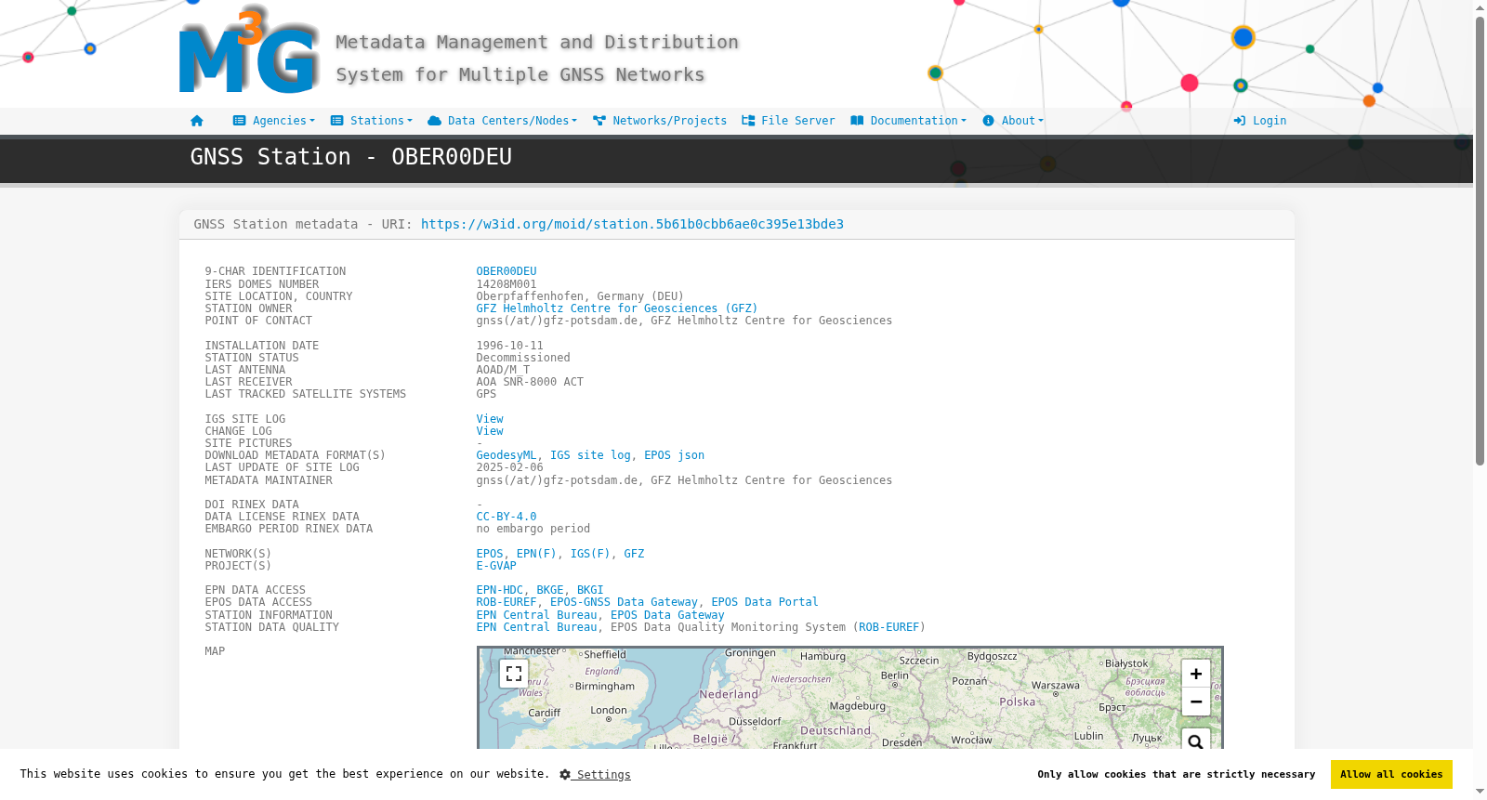The height and width of the screenshot is (800, 1487).
Task: Expand the Agencies dropdown menu
Action: tap(274, 121)
